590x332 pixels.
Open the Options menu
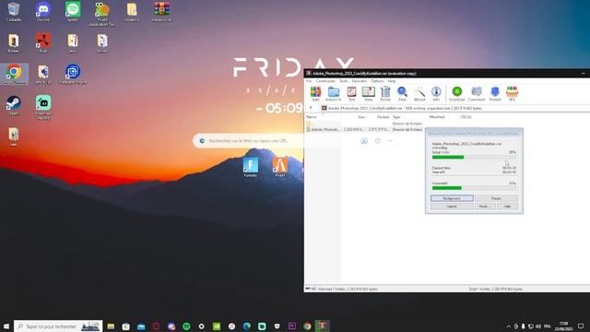pyautogui.click(x=377, y=81)
